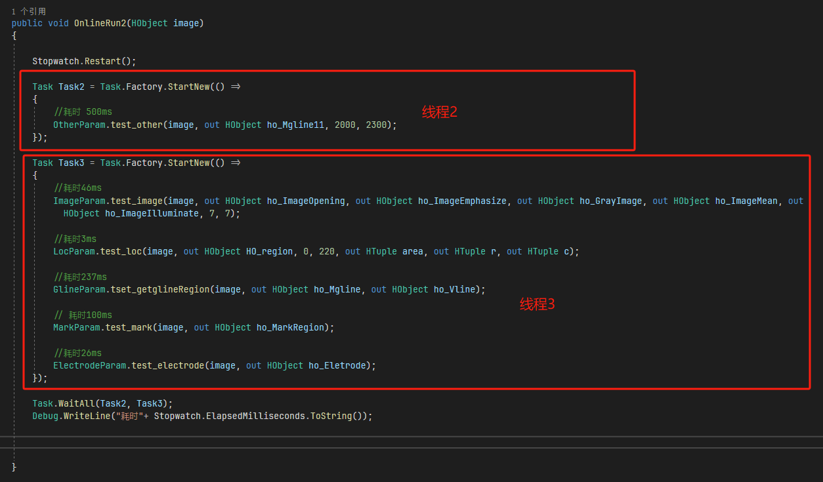The height and width of the screenshot is (482, 823).
Task: Click the Debug class name
Action: tap(45, 416)
